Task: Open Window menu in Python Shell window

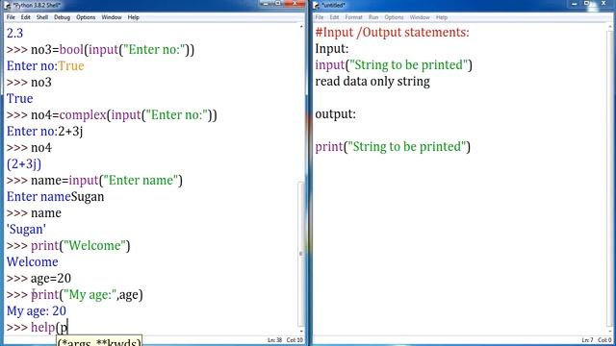Action: click(112, 17)
